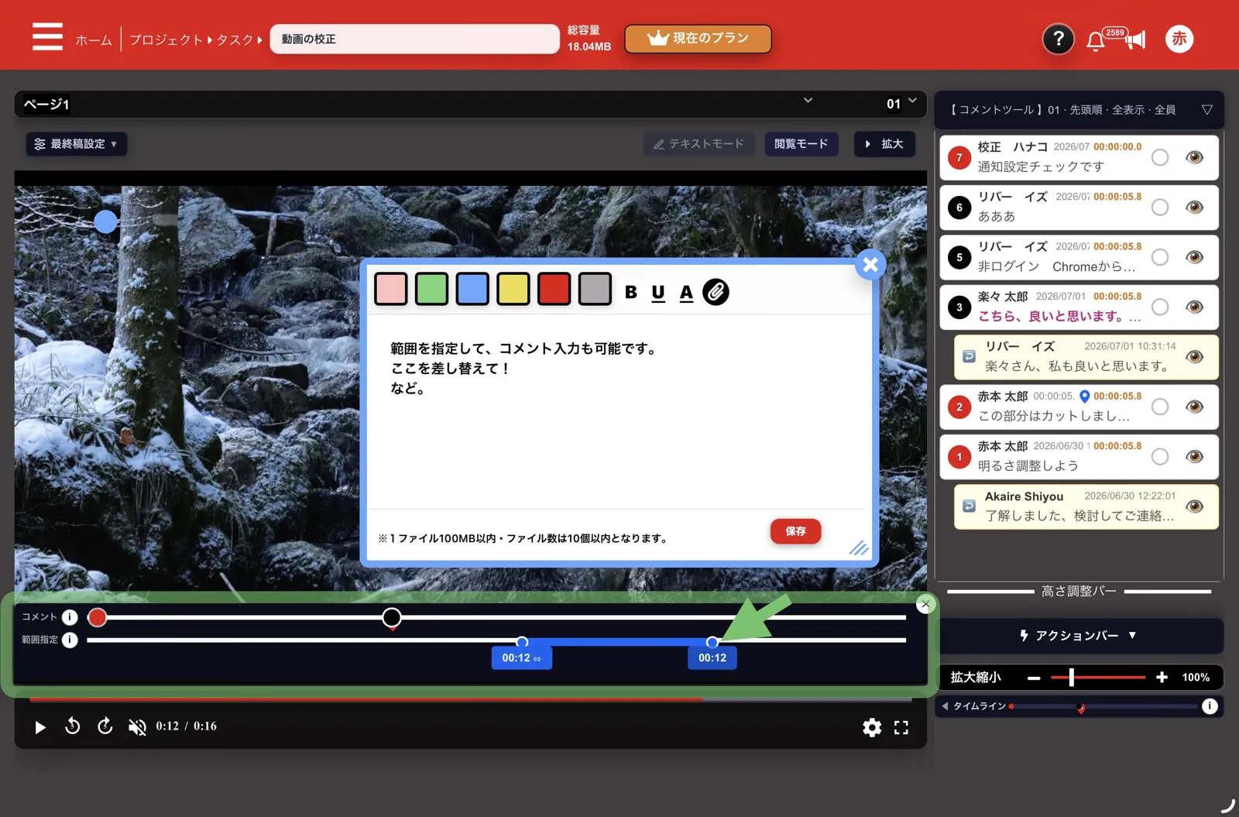Viewport: 1239px width, 817px height.
Task: Toggle underline U formatting
Action: pos(658,293)
